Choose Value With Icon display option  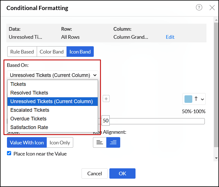tap(27, 142)
